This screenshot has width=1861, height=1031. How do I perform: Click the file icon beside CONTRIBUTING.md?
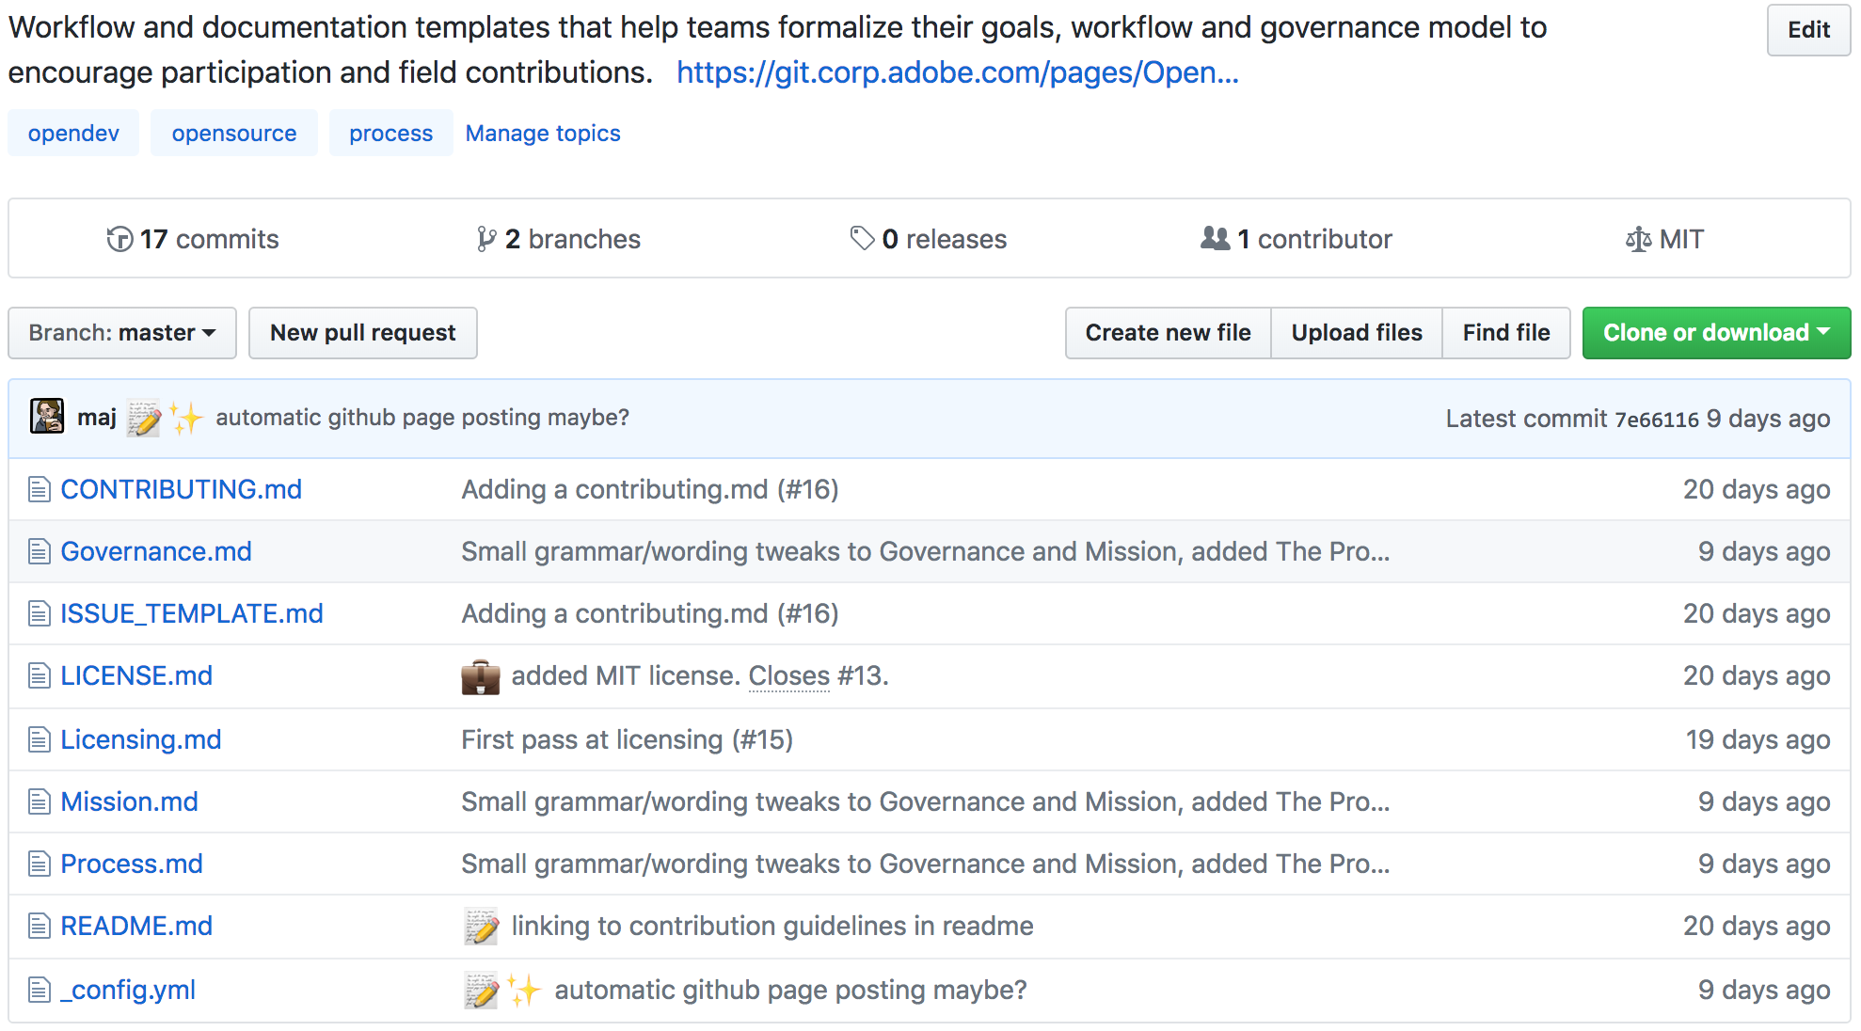pos(39,489)
